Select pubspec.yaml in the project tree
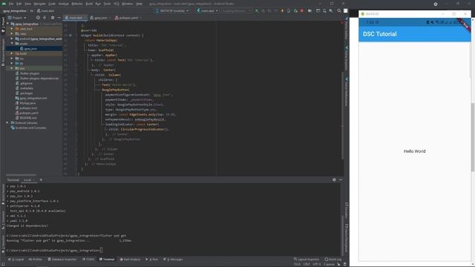The height and width of the screenshot is (267, 475). pos(29,113)
